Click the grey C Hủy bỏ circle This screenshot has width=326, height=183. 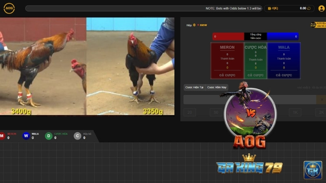(77, 136)
